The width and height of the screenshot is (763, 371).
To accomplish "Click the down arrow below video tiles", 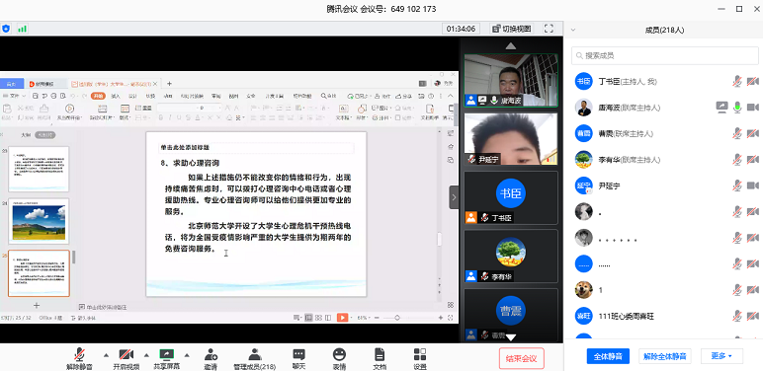I will pos(510,336).
